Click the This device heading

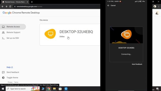click(x=44, y=20)
